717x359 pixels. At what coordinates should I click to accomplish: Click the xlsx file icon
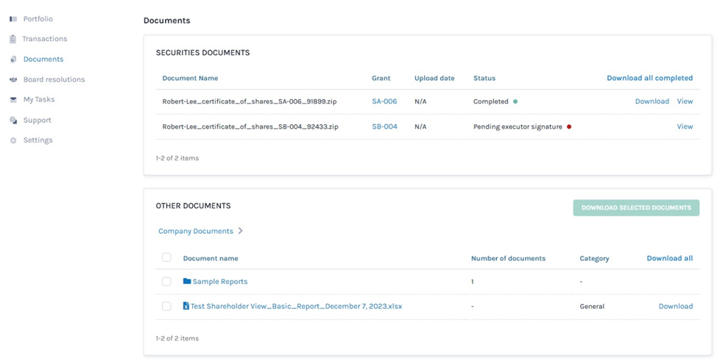(x=186, y=306)
